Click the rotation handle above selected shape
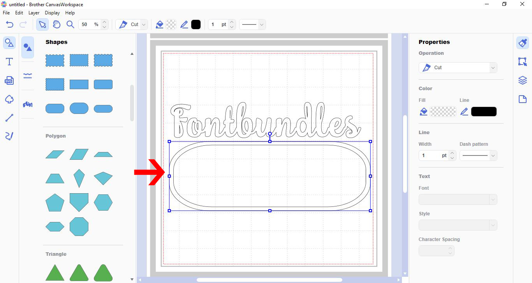This screenshot has height=283, width=532. (x=270, y=134)
